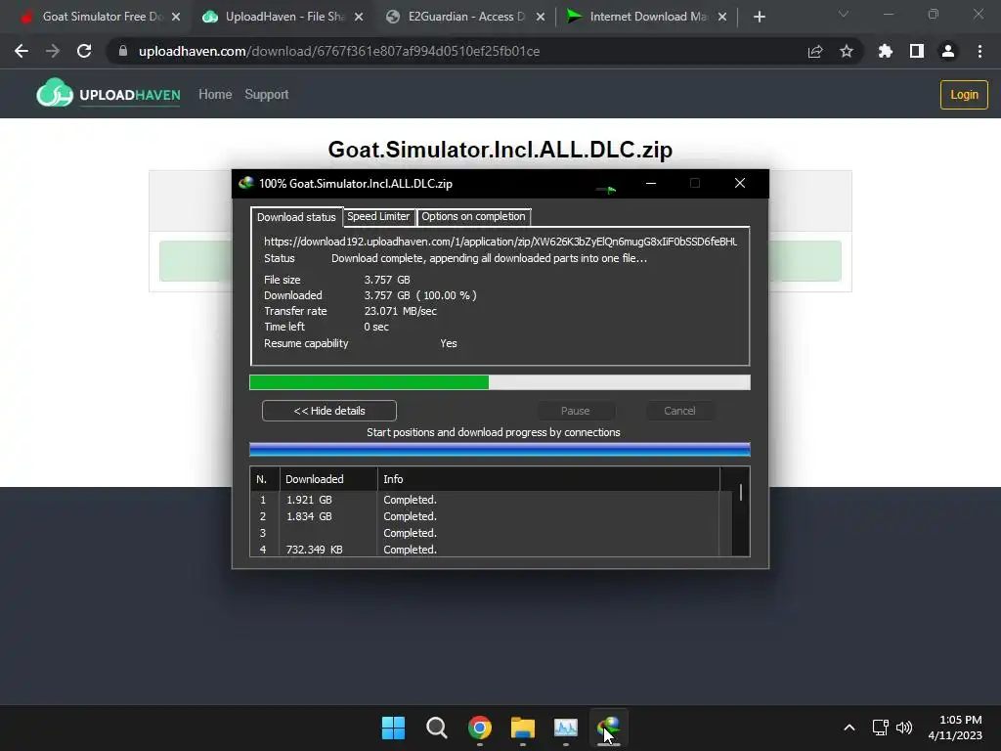
Task: Click the Login button
Action: point(964,95)
